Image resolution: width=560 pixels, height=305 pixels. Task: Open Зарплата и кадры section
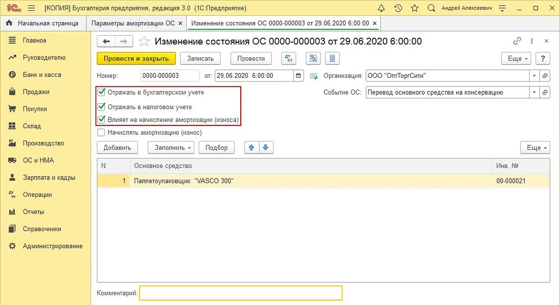49,177
